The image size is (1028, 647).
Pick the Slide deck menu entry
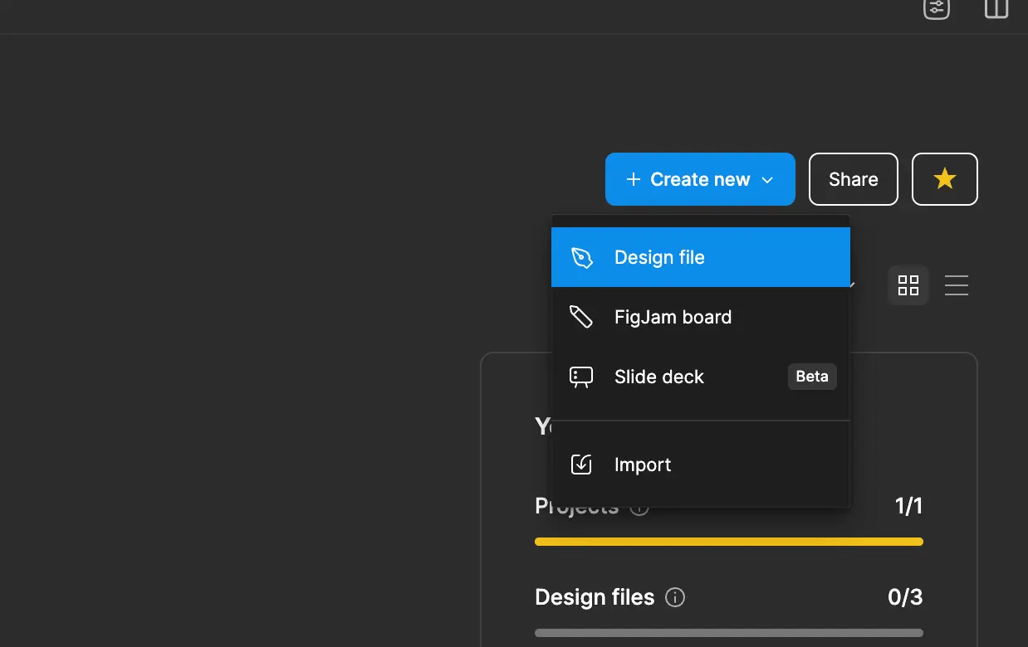(658, 377)
